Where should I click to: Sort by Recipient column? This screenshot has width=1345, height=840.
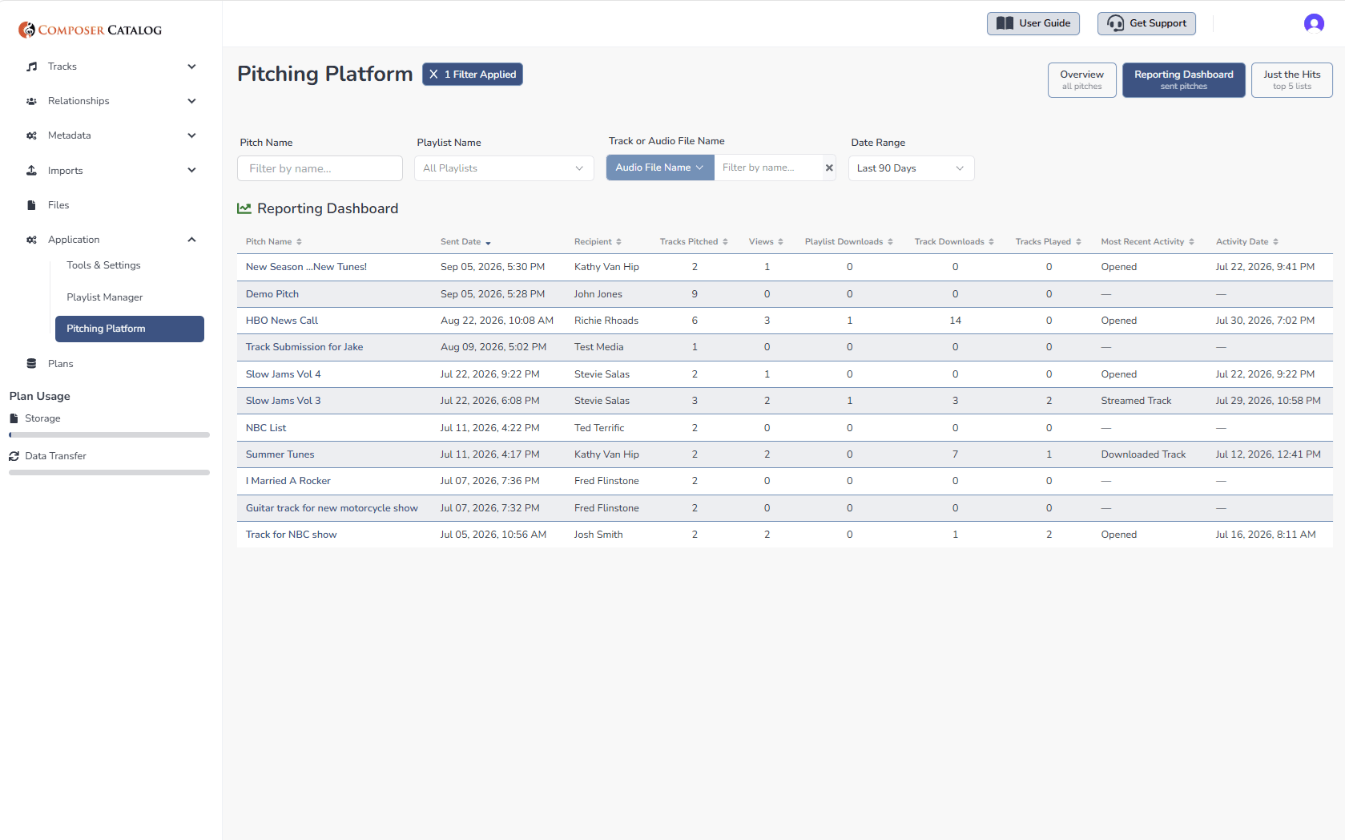pos(598,241)
